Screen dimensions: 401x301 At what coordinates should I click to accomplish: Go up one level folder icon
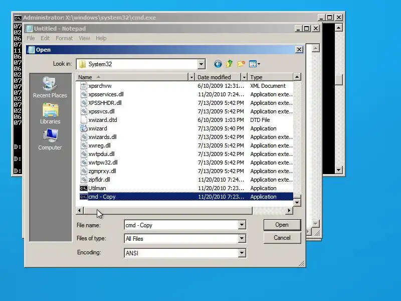(x=230, y=64)
